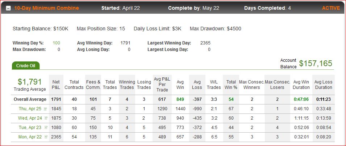Image resolution: width=346 pixels, height=146 pixels.
Task: Open the Tue, Apr 23 daily report
Action: click(x=30, y=128)
